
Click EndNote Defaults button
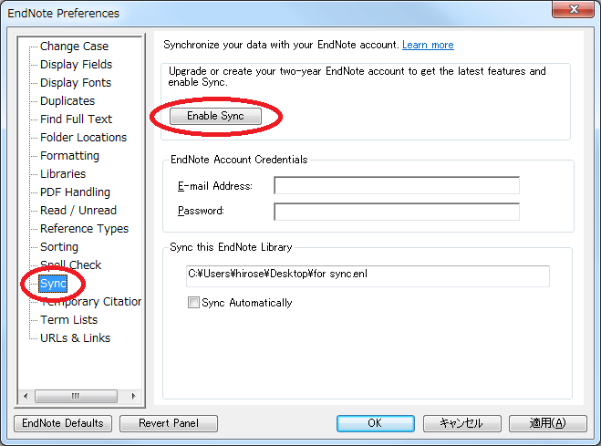pyautogui.click(x=63, y=423)
